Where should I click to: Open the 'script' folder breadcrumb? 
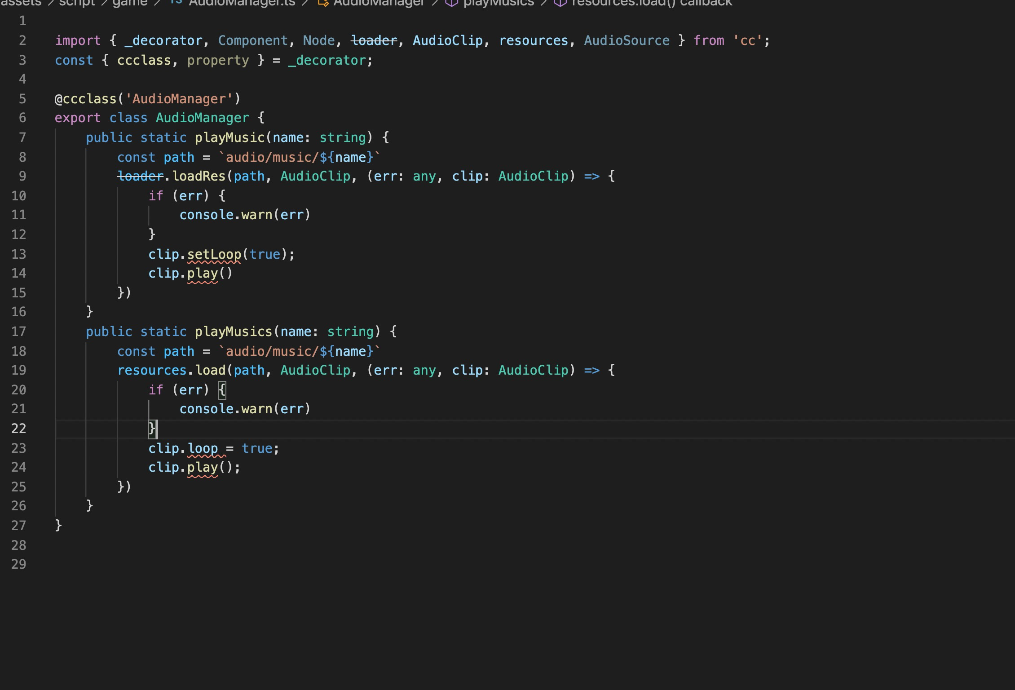pos(77,3)
